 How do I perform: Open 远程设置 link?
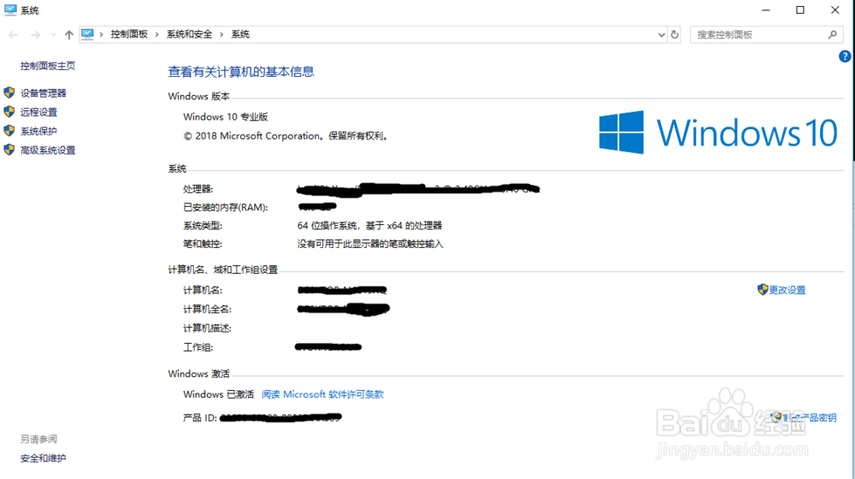(x=38, y=112)
